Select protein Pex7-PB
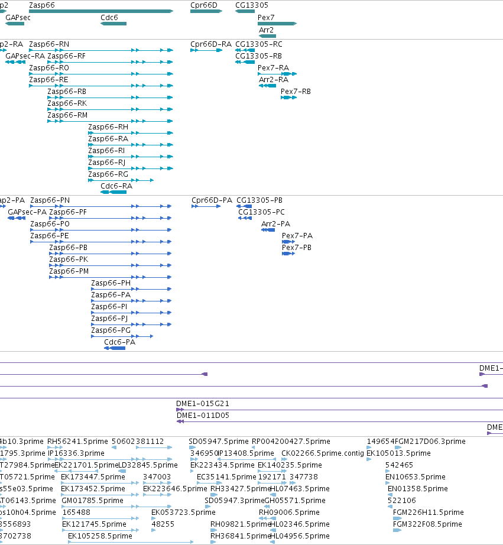The height and width of the screenshot is (545, 503). (x=297, y=248)
